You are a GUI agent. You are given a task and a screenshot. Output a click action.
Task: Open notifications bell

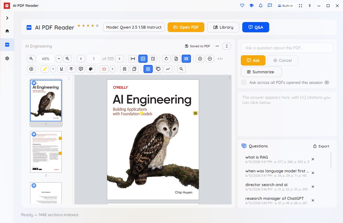coord(261,6)
